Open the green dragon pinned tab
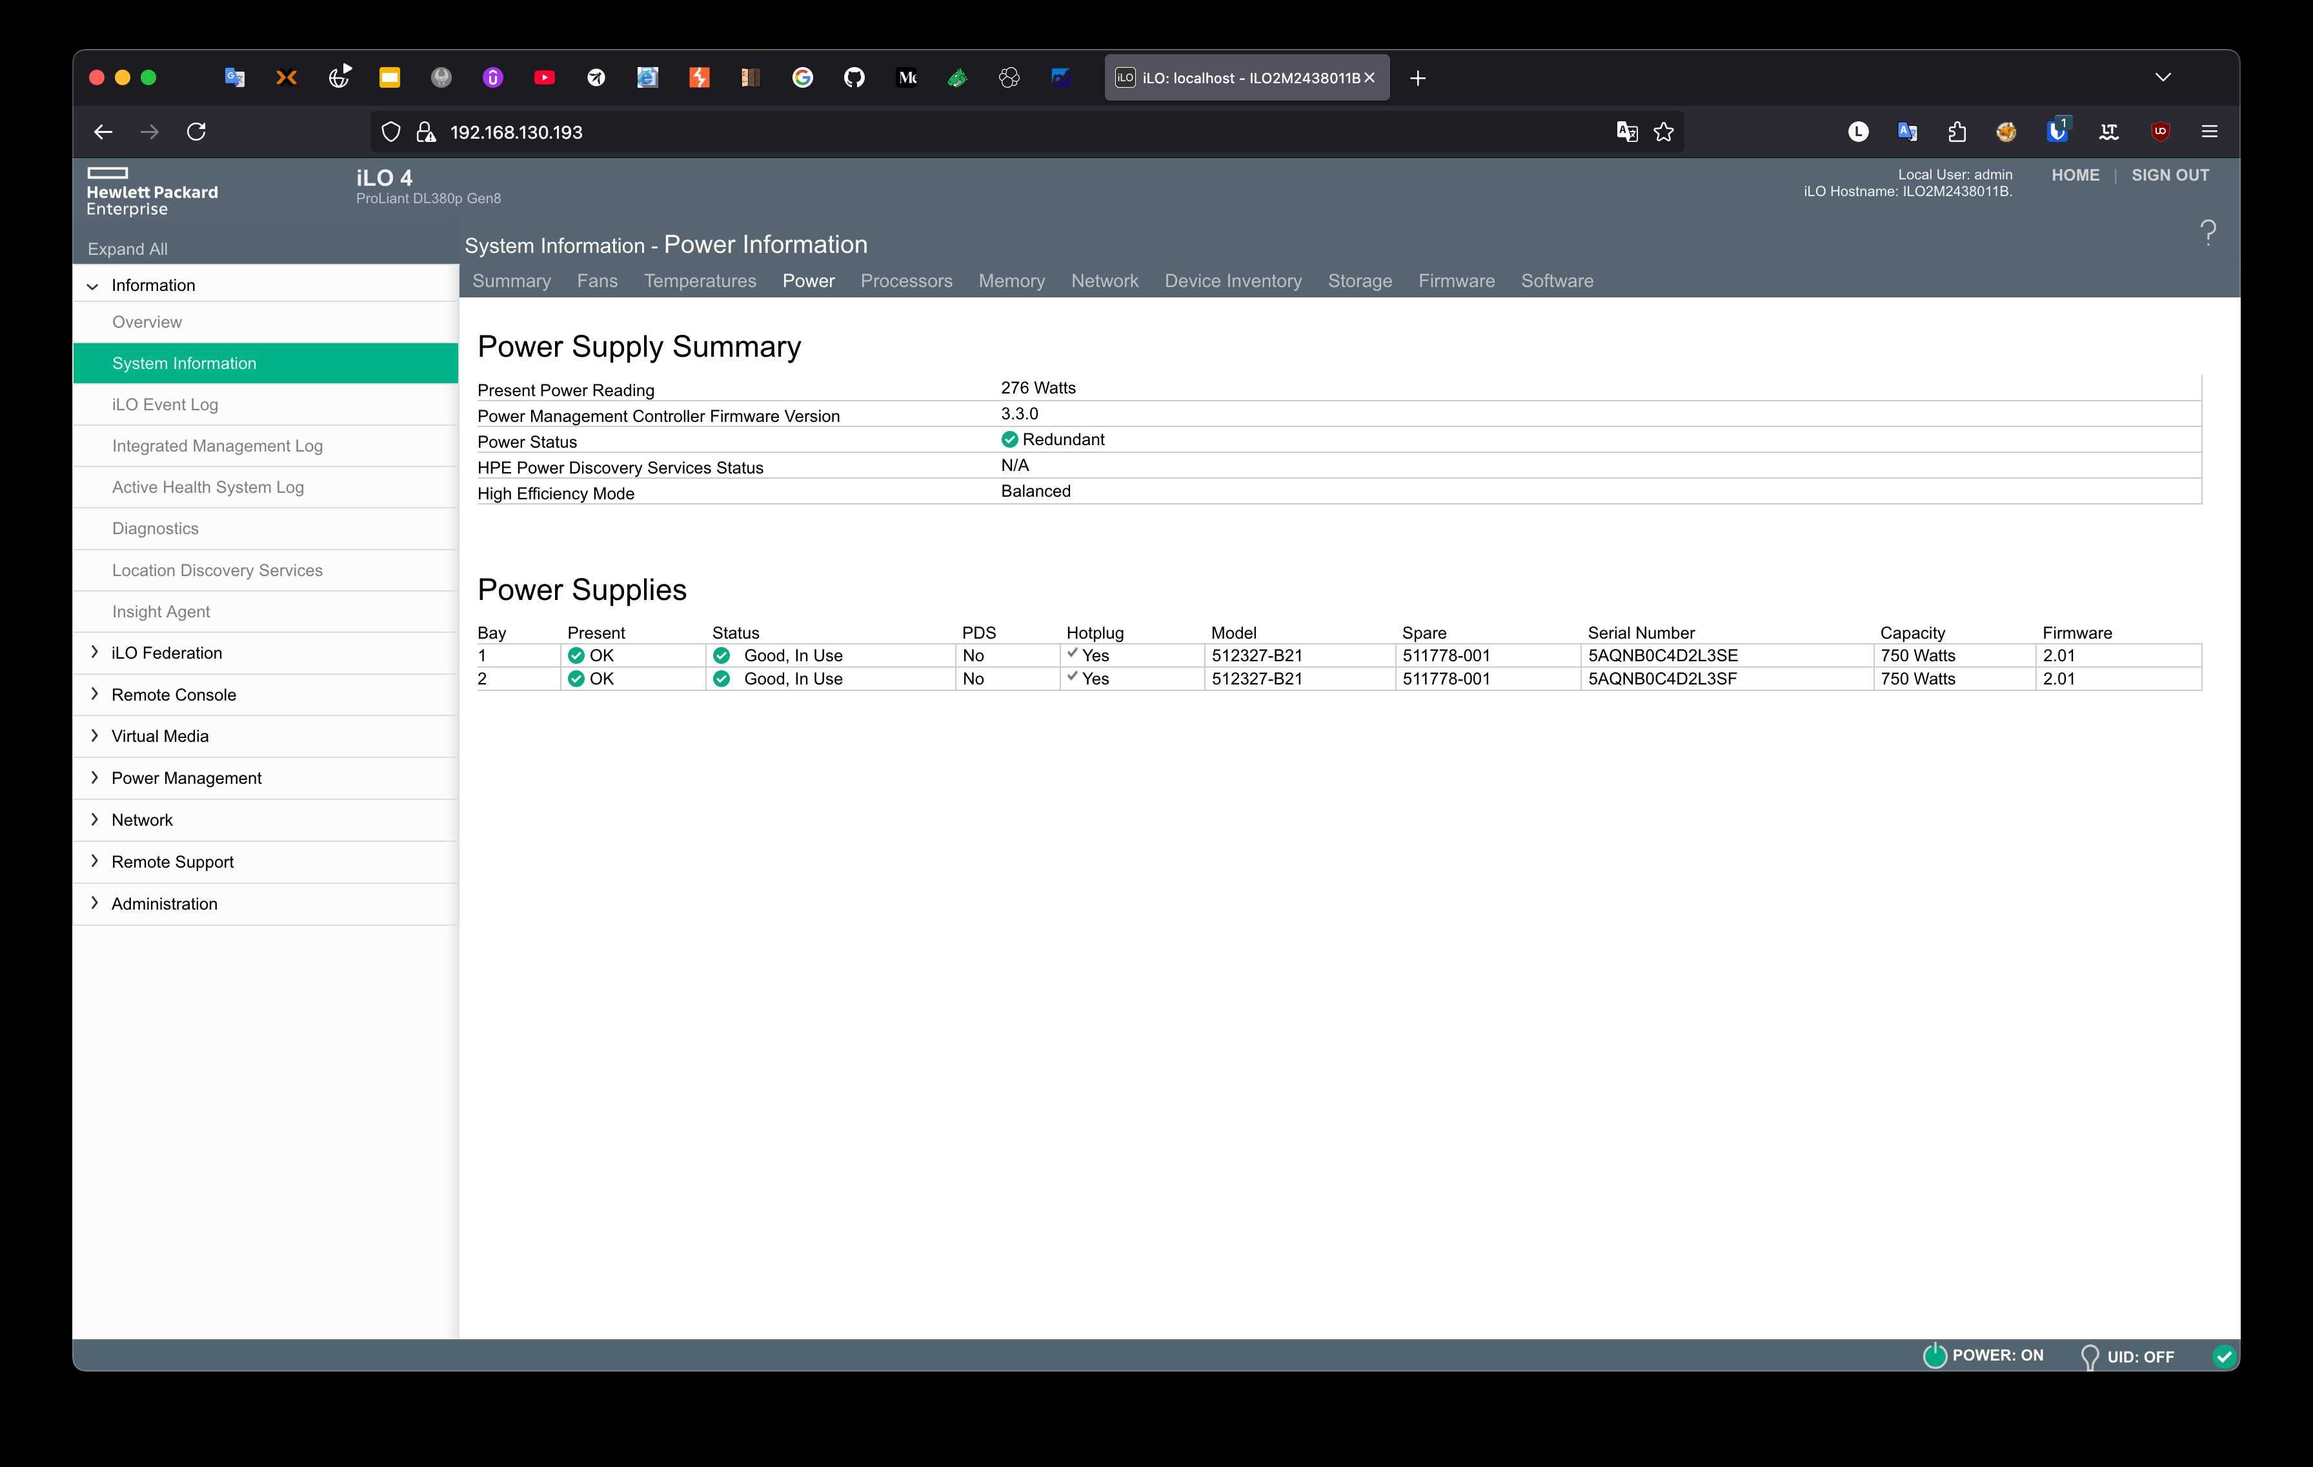 coord(958,78)
